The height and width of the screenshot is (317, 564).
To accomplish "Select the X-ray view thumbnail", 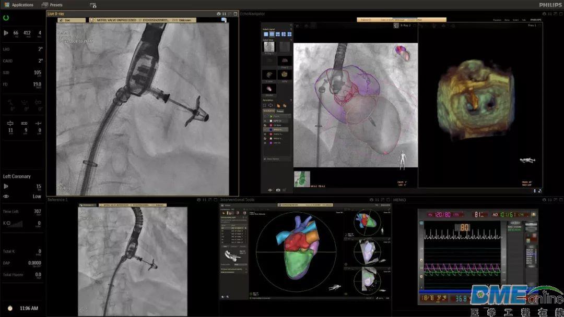I will tap(269, 47).
